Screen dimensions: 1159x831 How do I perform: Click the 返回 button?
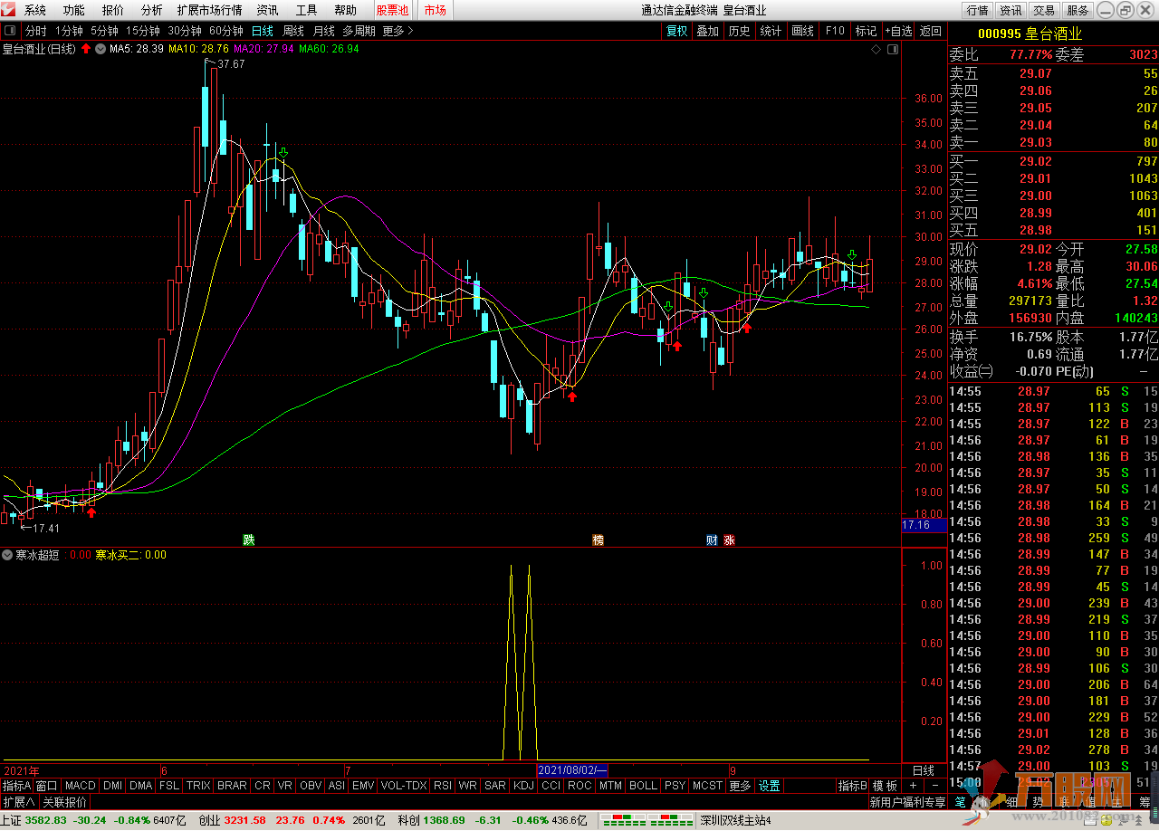pos(931,31)
